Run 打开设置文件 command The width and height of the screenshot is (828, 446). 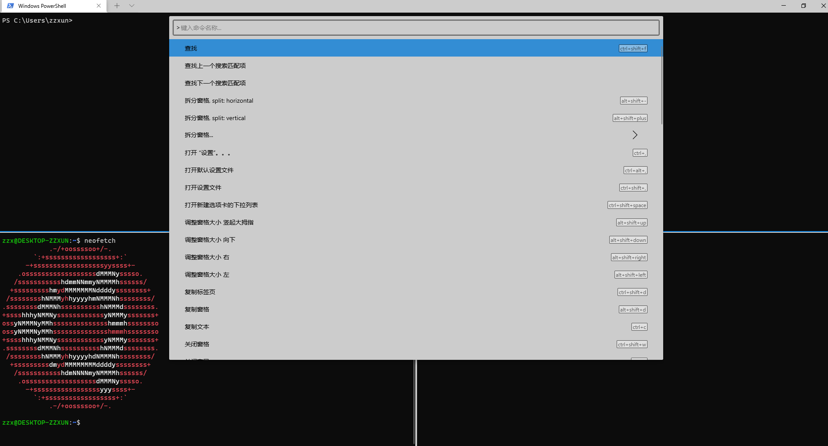[416, 188]
